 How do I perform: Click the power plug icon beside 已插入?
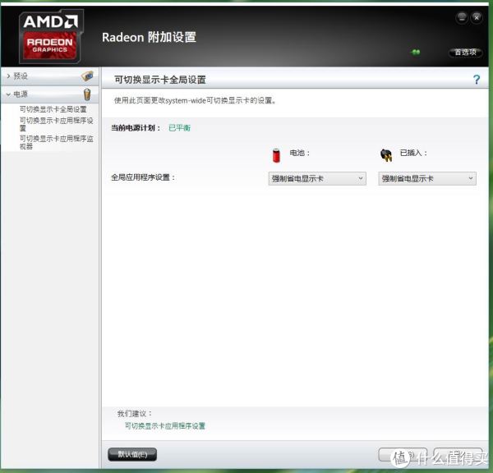[x=386, y=154]
